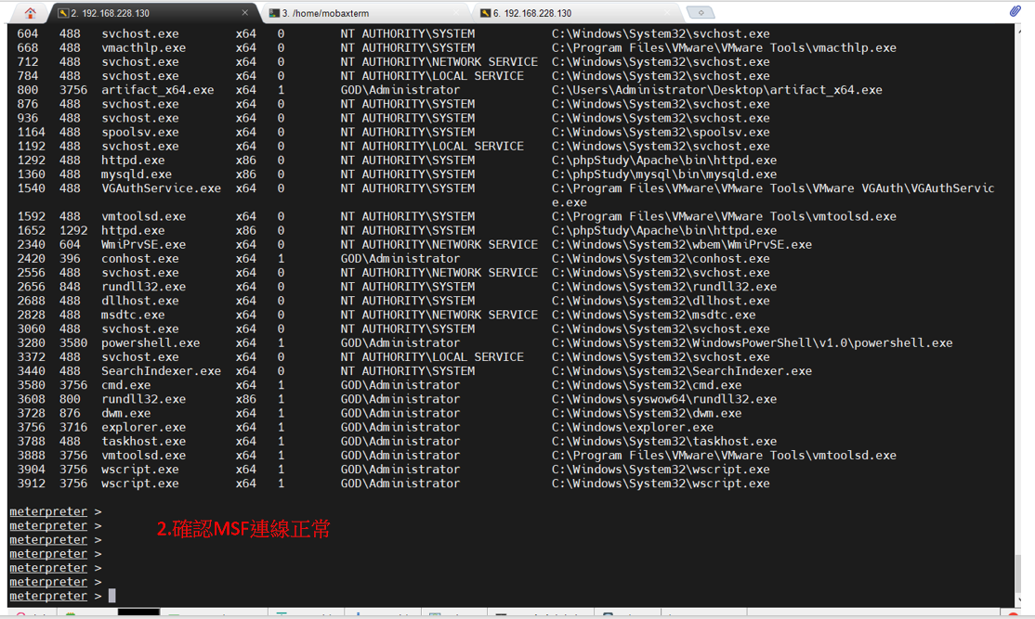Select process name taskhost.exe in the name column

[143, 441]
